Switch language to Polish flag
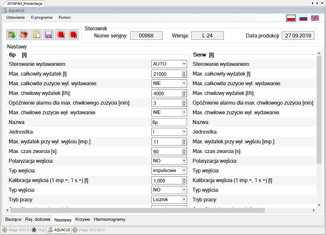This screenshot has width=326, height=235. pyautogui.click(x=291, y=18)
